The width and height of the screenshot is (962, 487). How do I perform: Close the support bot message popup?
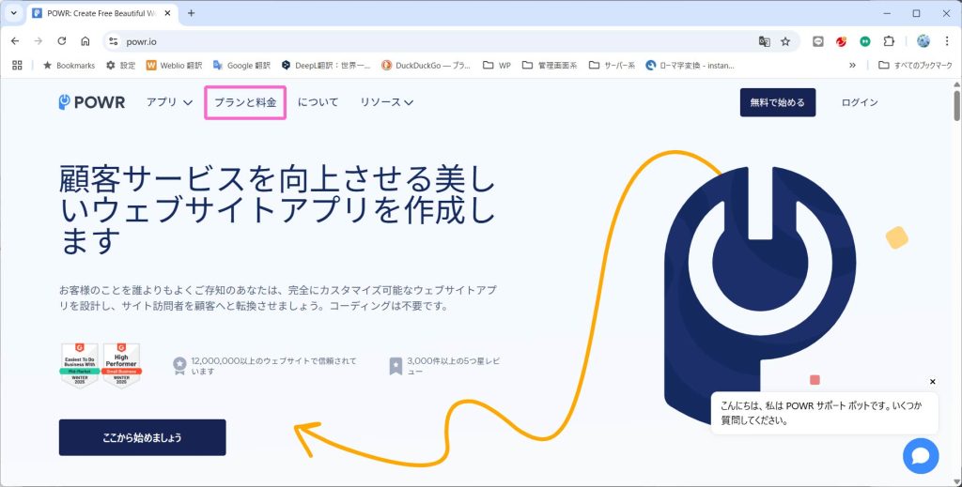pyautogui.click(x=933, y=382)
